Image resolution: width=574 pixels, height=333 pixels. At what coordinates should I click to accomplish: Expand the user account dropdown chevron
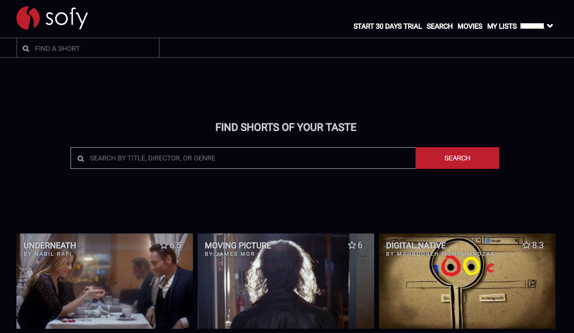click(550, 26)
